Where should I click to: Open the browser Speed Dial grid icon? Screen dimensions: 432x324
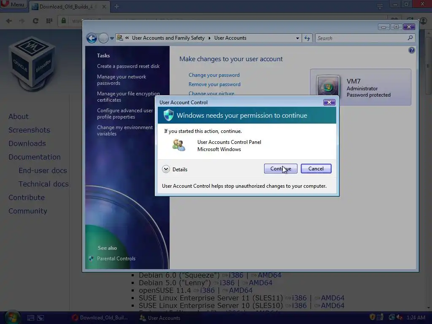tap(49, 21)
